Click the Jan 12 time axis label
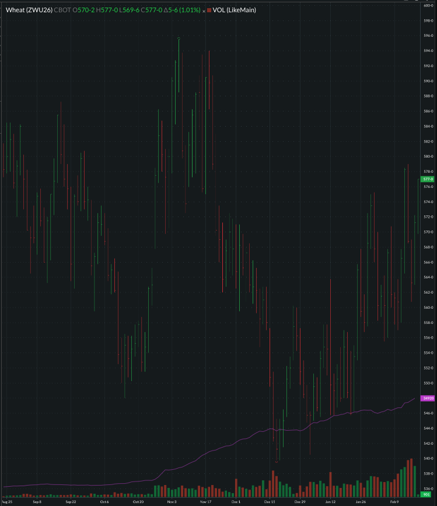The width and height of the screenshot is (437, 506). pos(330,501)
